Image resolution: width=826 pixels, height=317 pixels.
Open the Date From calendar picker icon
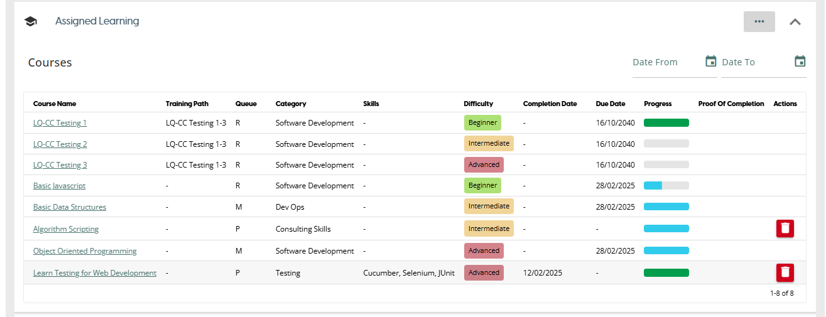click(x=710, y=62)
